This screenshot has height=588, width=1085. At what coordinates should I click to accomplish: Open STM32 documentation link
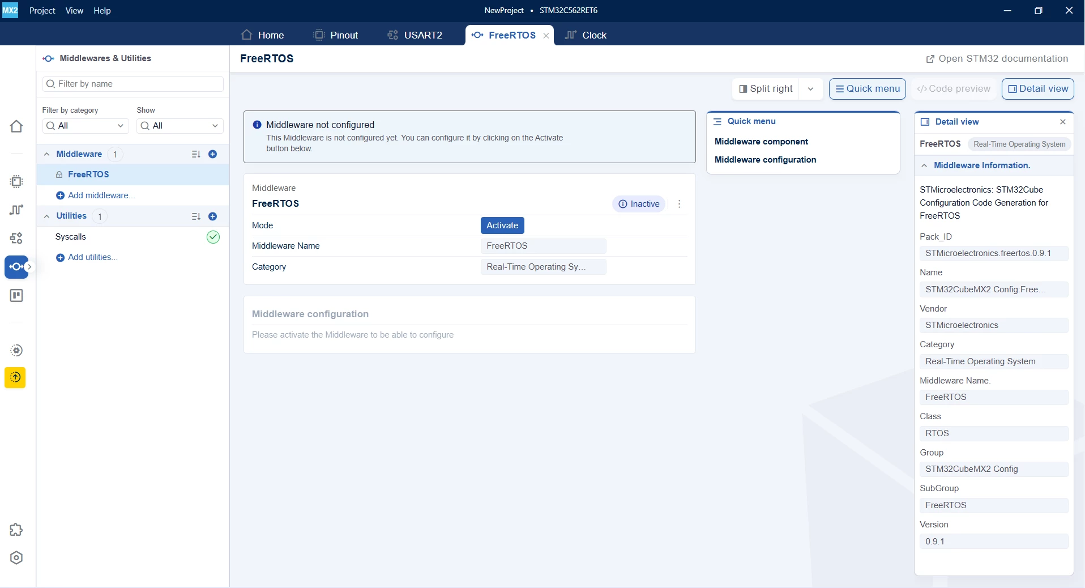point(997,59)
